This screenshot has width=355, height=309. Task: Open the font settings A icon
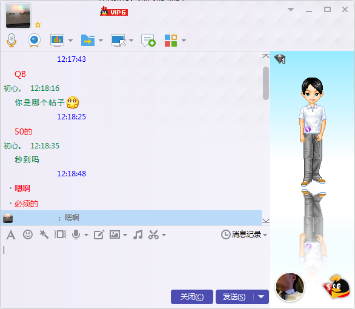pyautogui.click(x=11, y=234)
